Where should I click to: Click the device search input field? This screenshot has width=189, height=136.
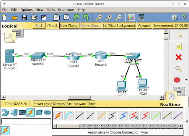[x=26, y=121]
